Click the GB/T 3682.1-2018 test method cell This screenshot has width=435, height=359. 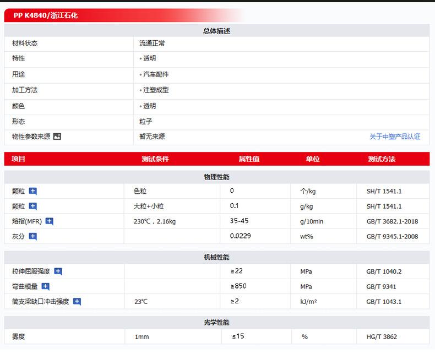(392, 221)
